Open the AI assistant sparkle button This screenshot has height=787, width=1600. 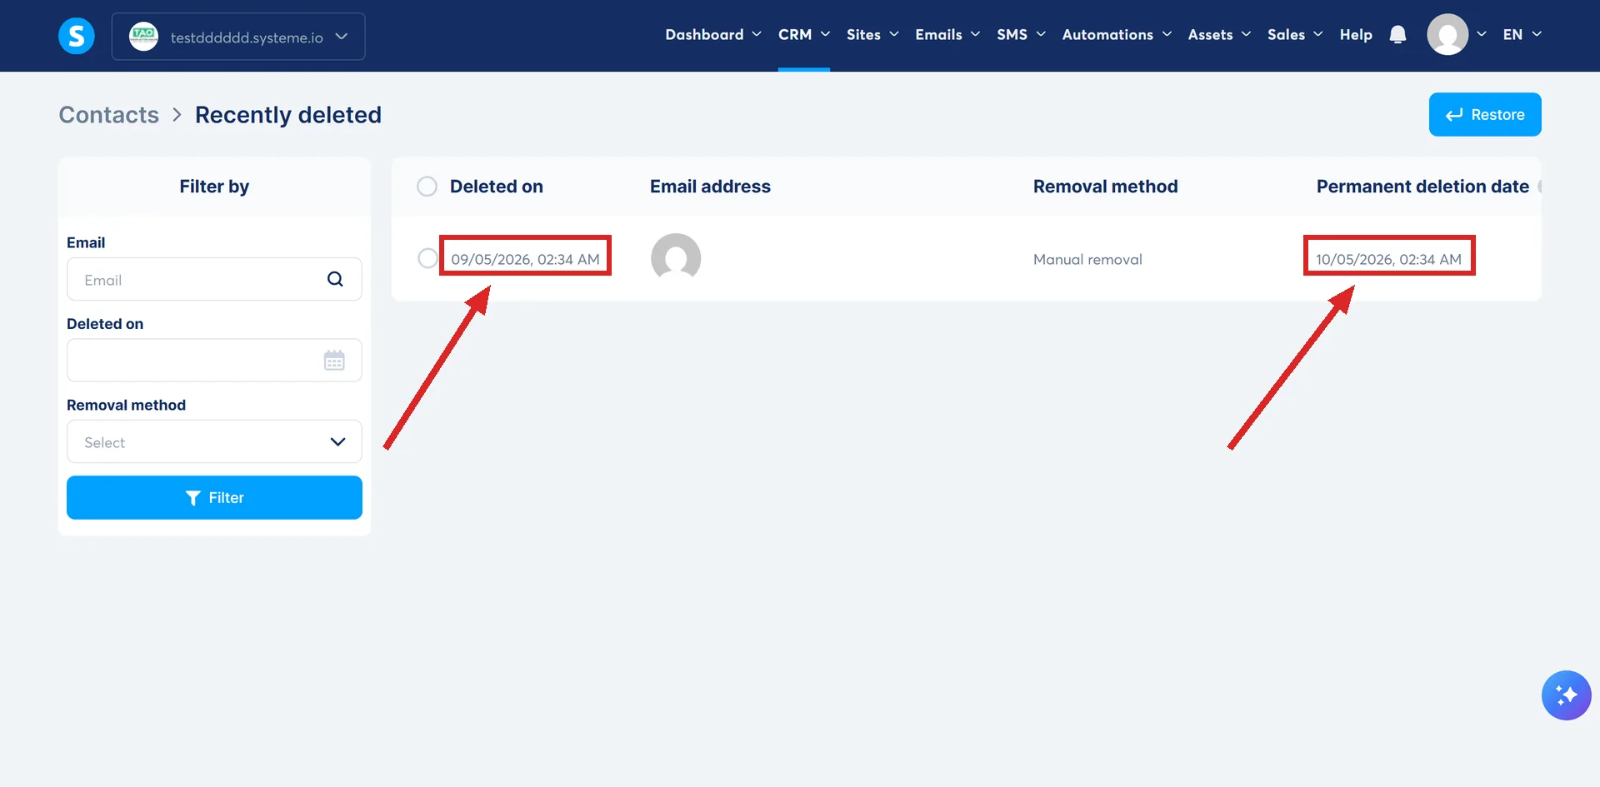(x=1566, y=695)
